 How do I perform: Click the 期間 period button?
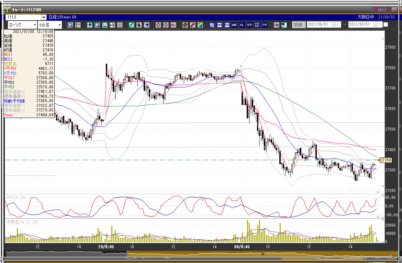coord(298,25)
